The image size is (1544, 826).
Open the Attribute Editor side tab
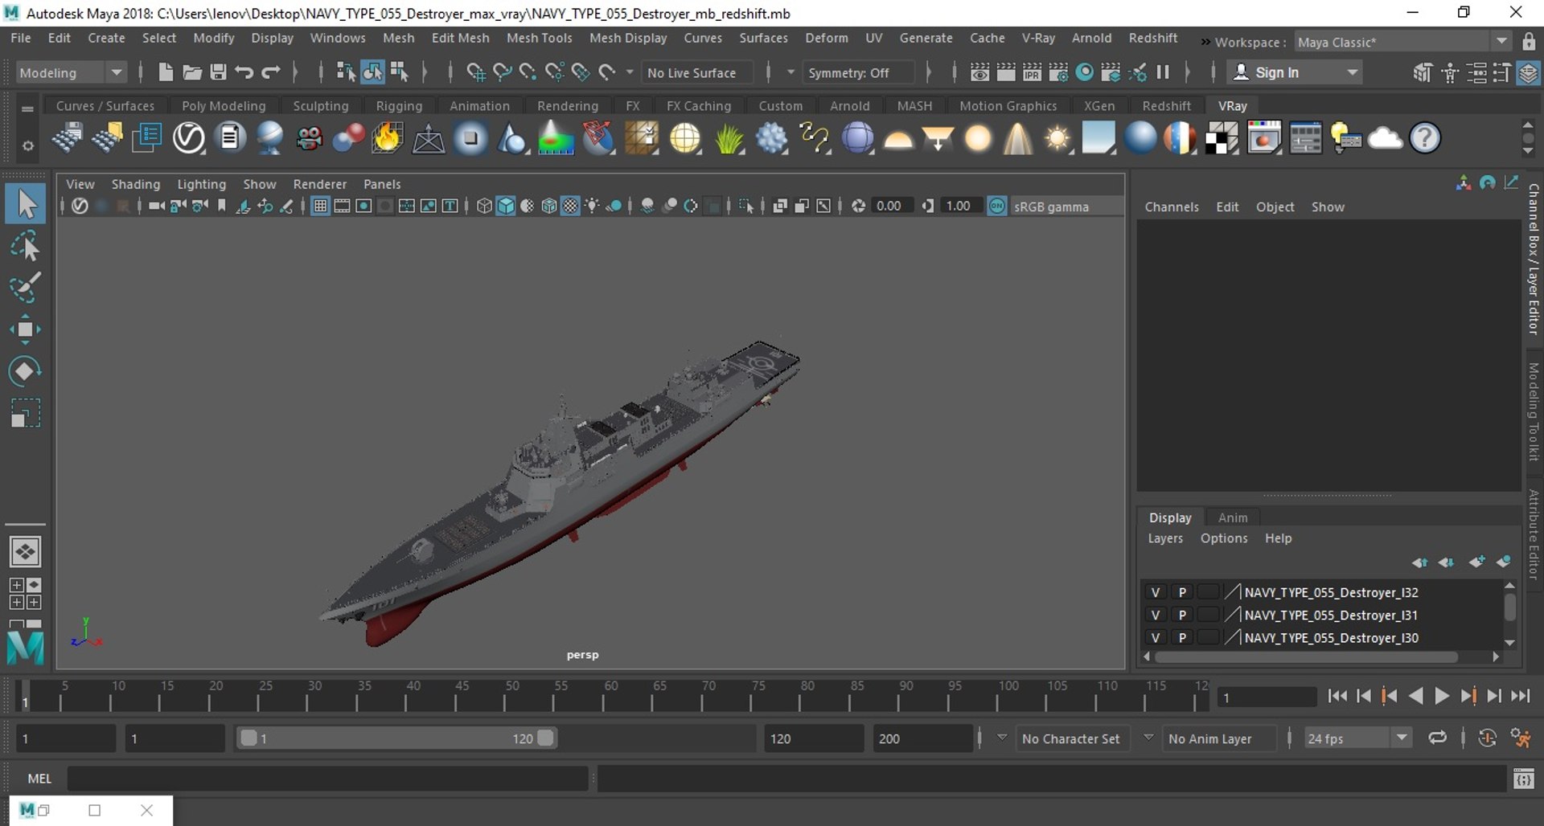[x=1534, y=534]
